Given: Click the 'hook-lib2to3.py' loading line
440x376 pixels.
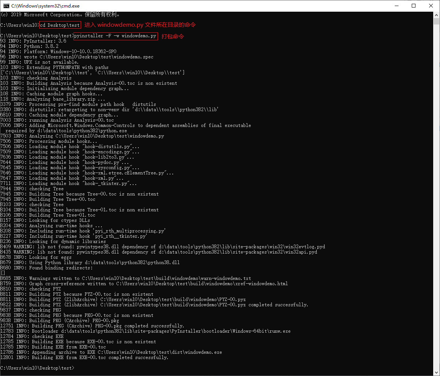Looking at the screenshot, I should point(67,157).
